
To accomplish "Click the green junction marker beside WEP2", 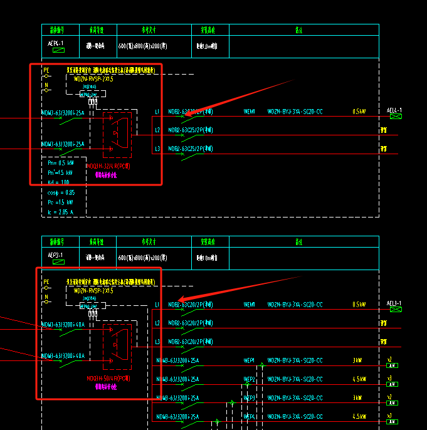I will [x=247, y=384].
